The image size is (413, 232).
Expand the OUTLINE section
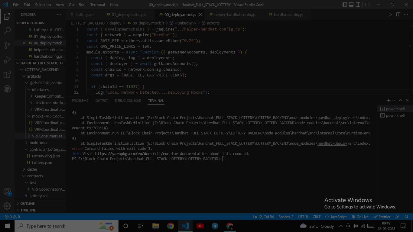(28, 204)
